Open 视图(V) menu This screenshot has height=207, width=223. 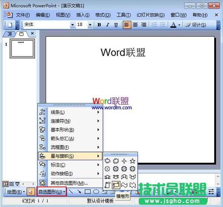(x=63, y=15)
